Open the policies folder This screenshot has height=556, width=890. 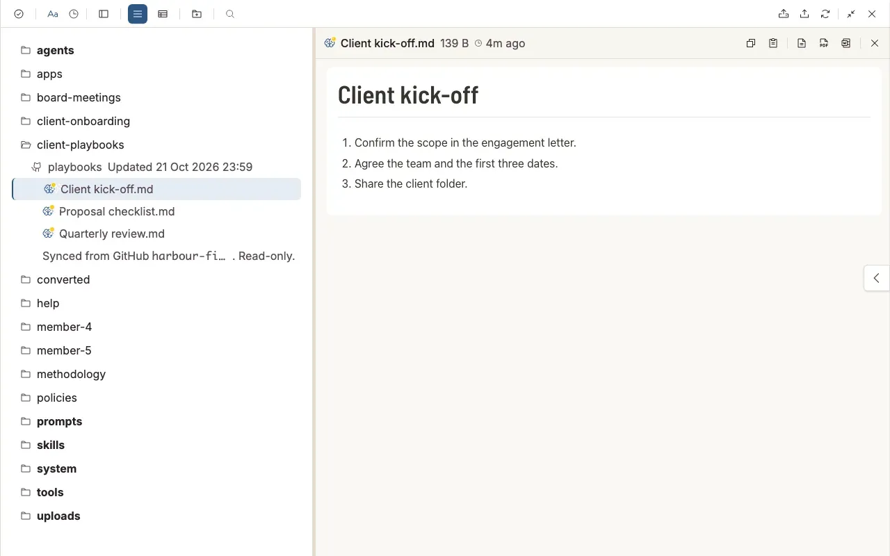pos(156,398)
